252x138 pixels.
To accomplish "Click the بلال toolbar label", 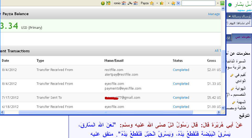I will (130, 3).
